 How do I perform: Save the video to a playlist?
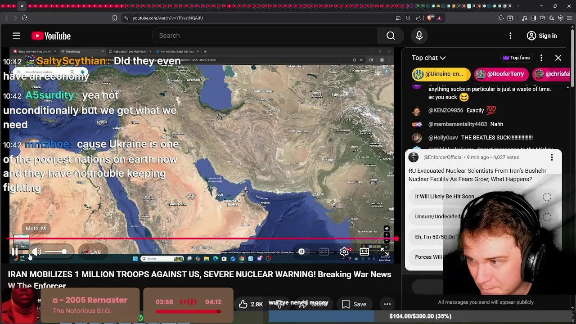(354, 304)
